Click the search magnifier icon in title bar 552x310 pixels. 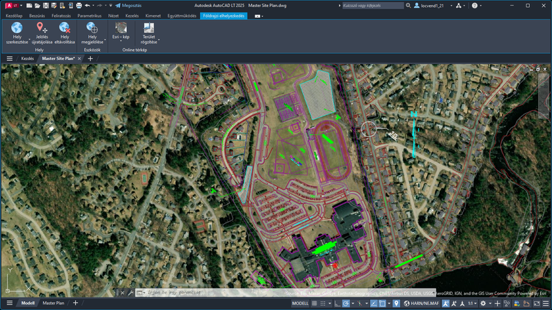click(x=408, y=6)
